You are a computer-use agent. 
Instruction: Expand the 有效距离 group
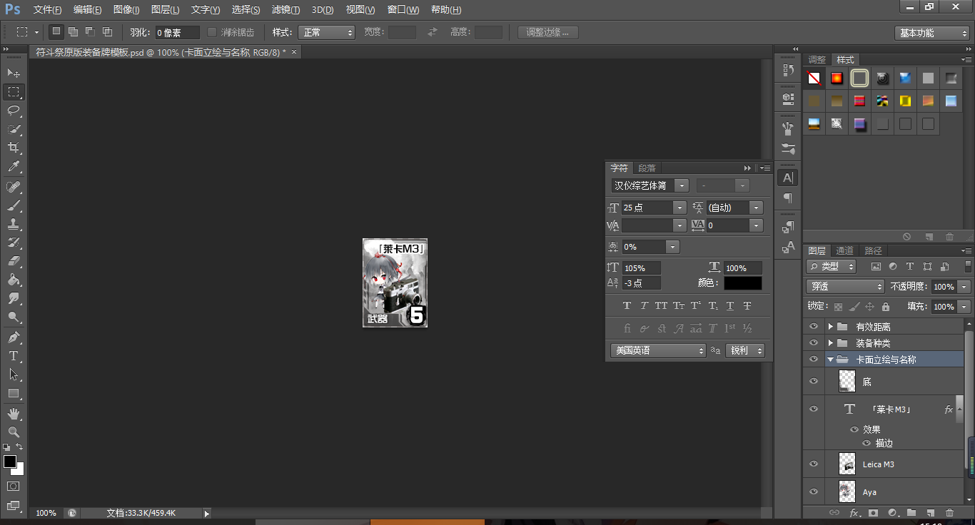pos(830,327)
